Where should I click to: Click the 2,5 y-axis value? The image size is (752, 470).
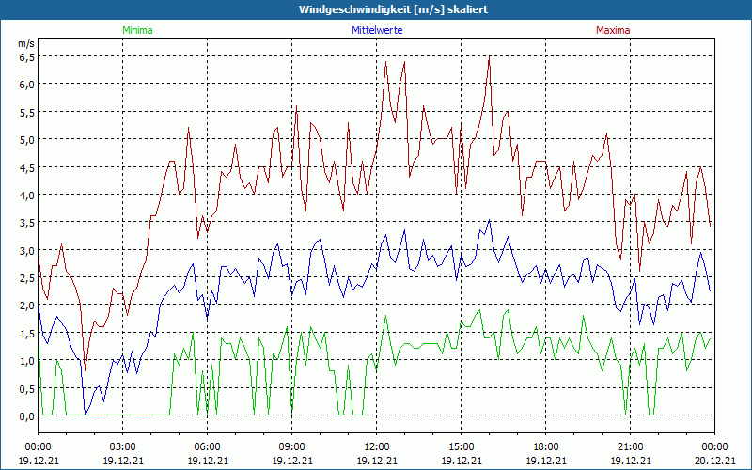click(27, 278)
